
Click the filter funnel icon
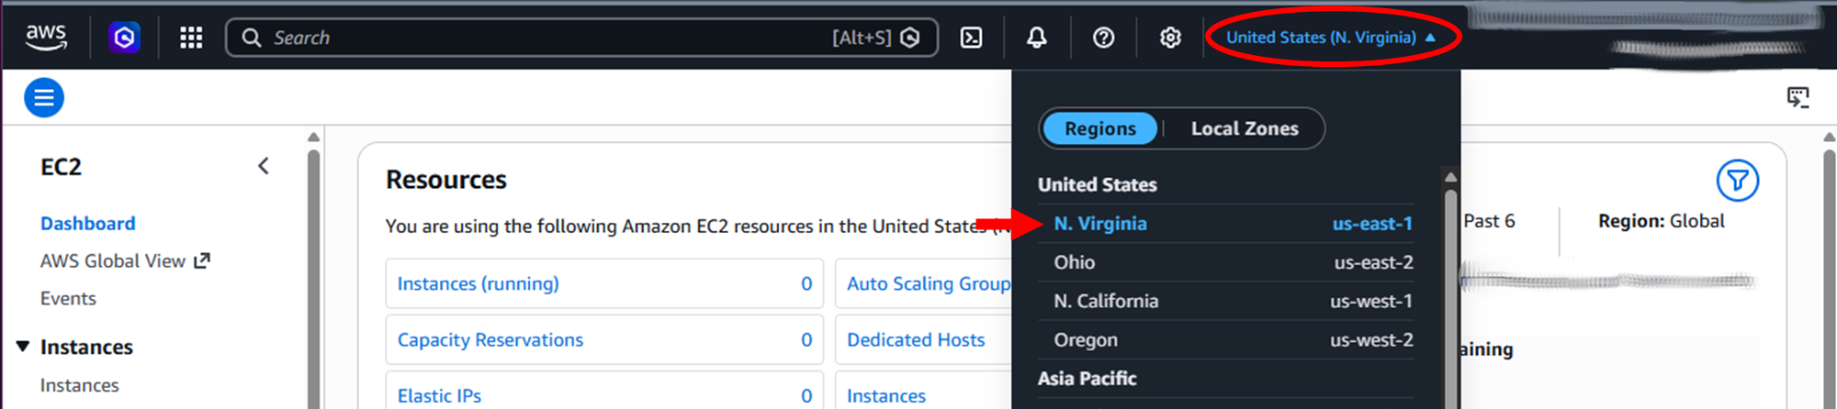coord(1737,181)
